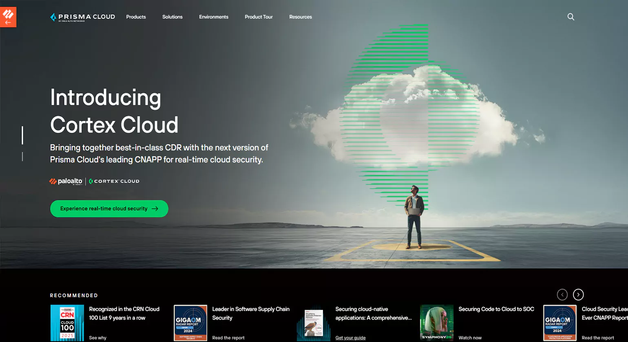
Task: Advance the carousel with the next arrow
Action: [578, 294]
